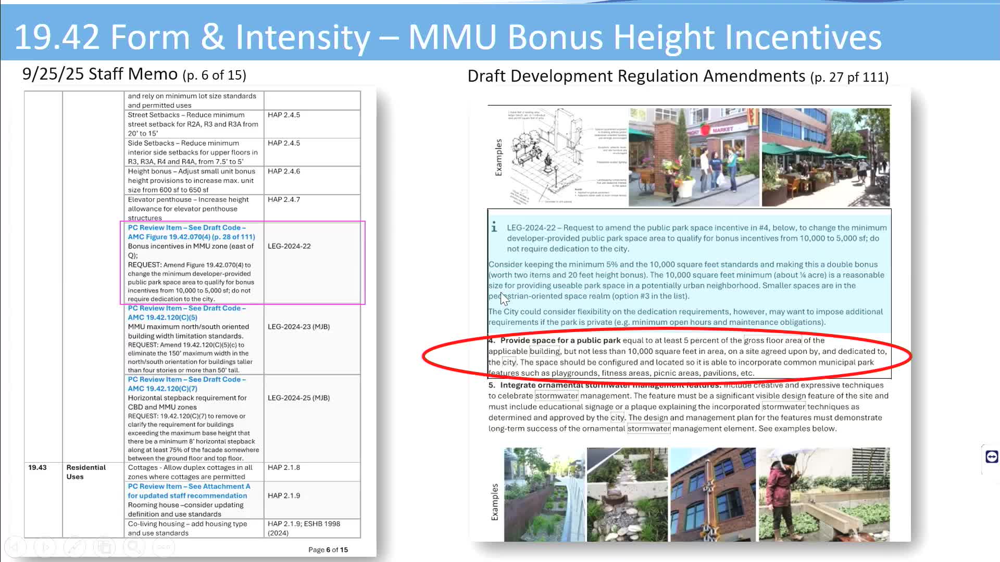Click the See Attachment A recommendation link

click(x=189, y=491)
